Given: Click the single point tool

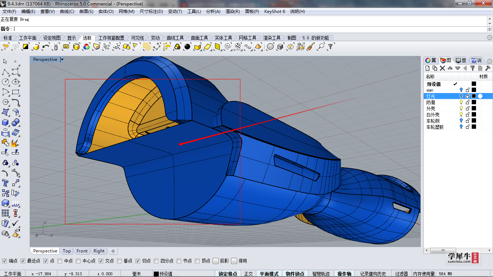Looking at the screenshot, I should 16,61.
